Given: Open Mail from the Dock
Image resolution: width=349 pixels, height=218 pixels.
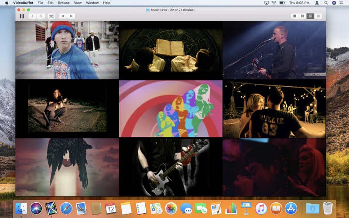Looking at the screenshot, I should click(81, 208).
